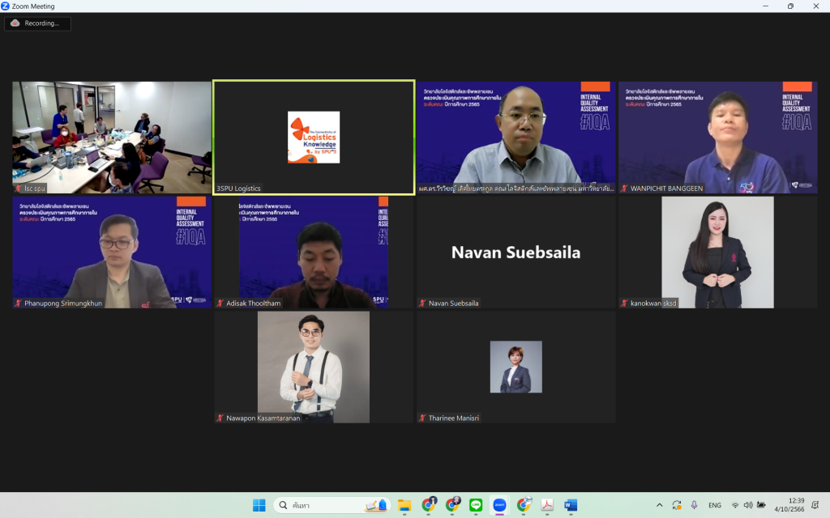
Task: Select the Navan Suebsaila participant tile
Action: pos(516,253)
